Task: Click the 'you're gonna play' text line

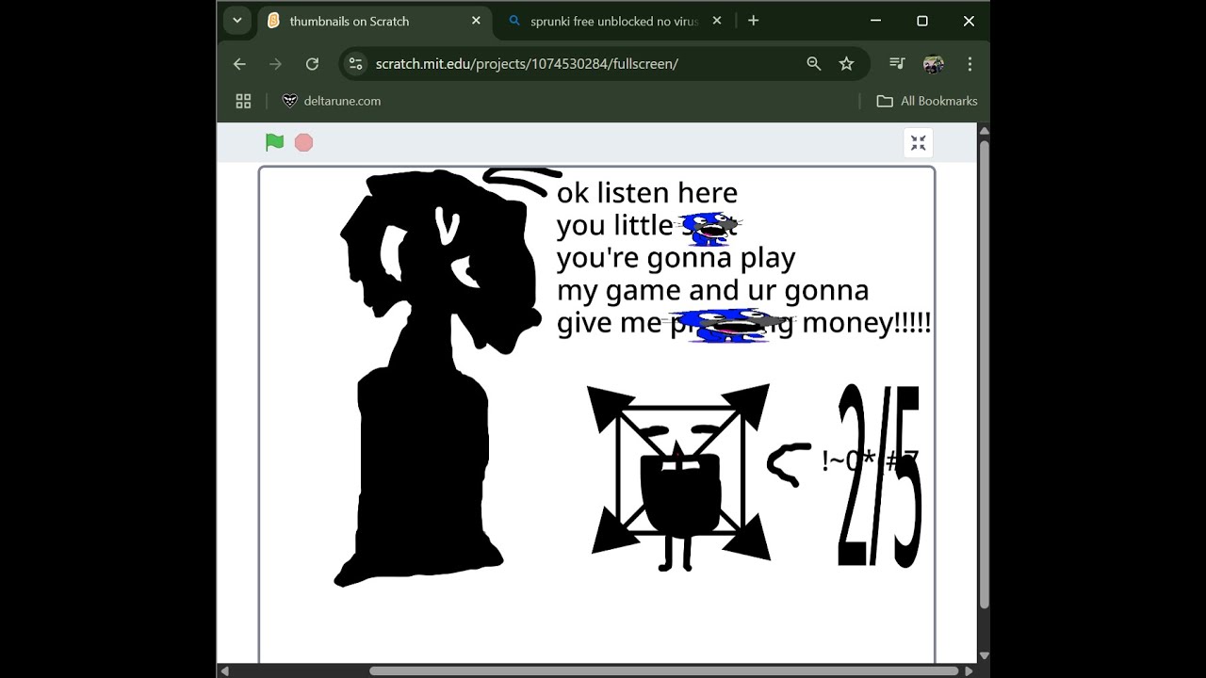Action: click(x=676, y=257)
